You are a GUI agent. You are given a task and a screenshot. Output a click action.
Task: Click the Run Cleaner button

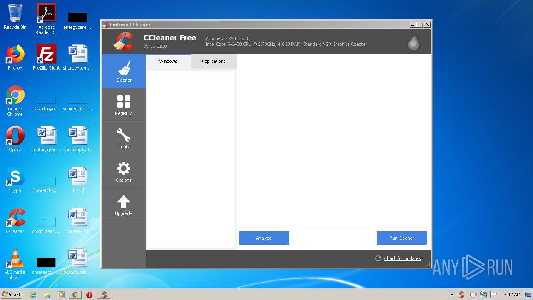point(402,238)
